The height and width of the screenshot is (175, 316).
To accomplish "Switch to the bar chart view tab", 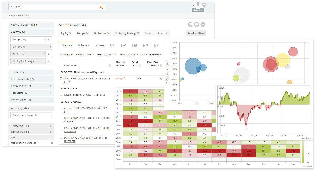I will (135, 45).
